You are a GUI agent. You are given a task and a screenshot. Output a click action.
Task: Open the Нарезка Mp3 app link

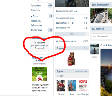[36, 21]
